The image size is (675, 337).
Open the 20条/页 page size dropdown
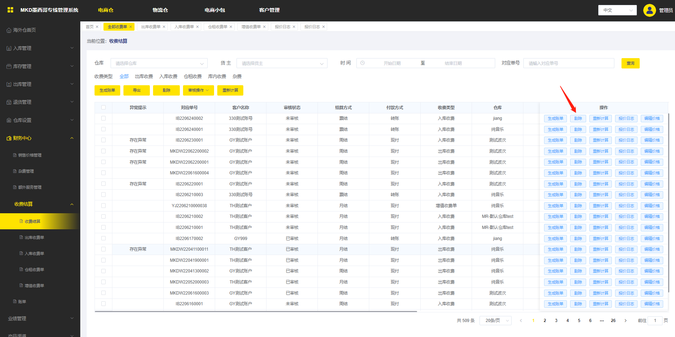pos(496,321)
